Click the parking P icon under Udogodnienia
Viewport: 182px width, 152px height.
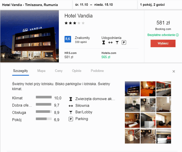[x=124, y=43]
